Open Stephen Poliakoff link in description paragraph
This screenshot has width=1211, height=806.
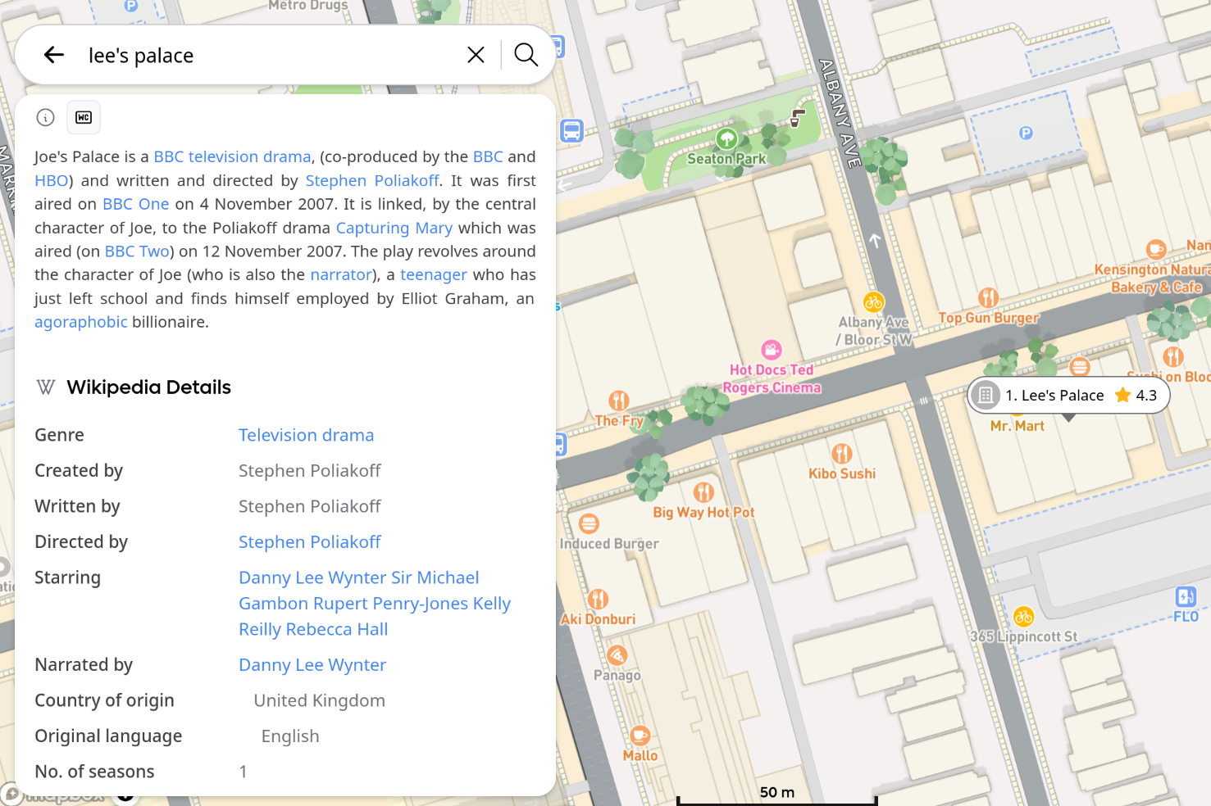(x=372, y=180)
